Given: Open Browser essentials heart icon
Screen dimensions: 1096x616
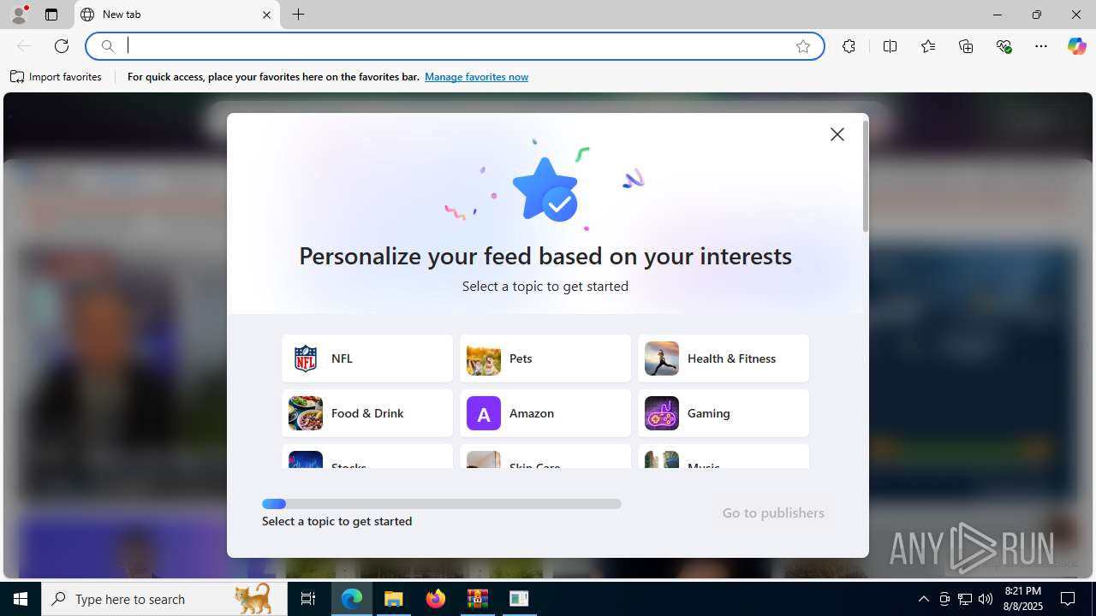Looking at the screenshot, I should tap(1004, 46).
